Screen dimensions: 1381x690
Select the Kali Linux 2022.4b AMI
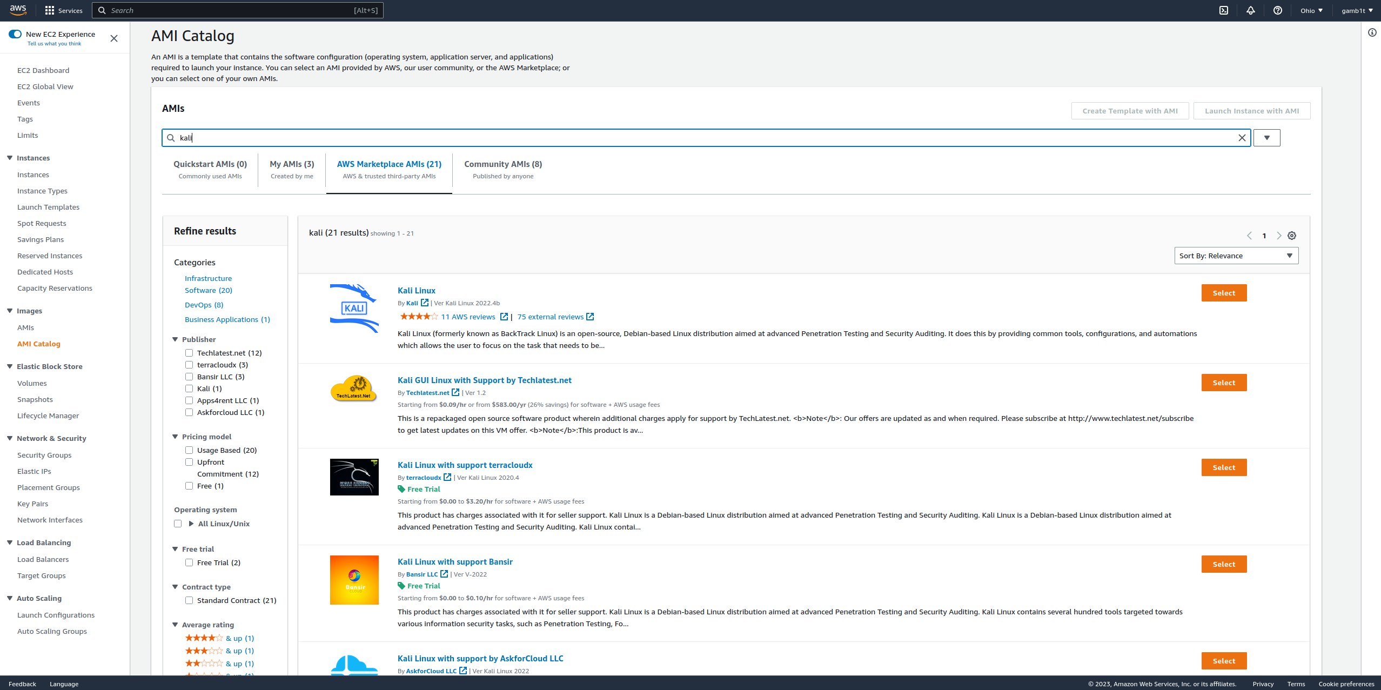pyautogui.click(x=1224, y=293)
